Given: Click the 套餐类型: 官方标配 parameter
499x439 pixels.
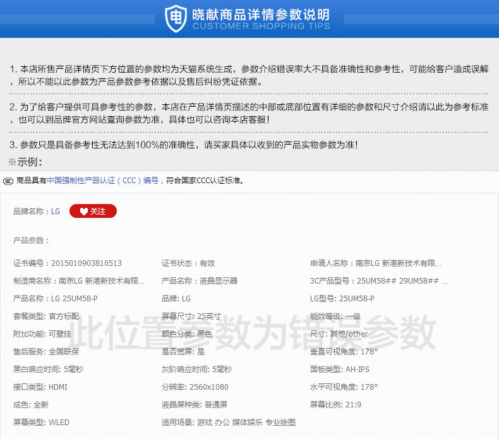Looking at the screenshot, I should tap(46, 316).
